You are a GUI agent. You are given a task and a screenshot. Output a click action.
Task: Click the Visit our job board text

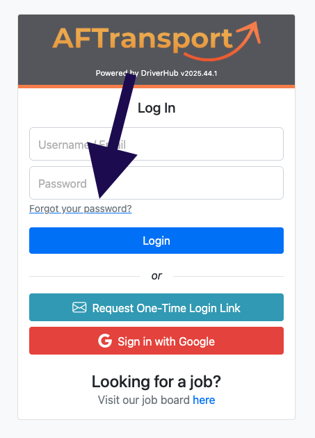point(144,400)
